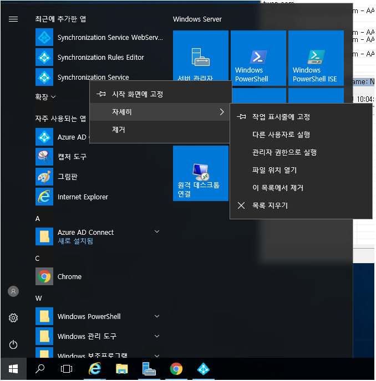Open the 원격 데스크톱 연결 tile
Viewport: 376px width, 381px height.
pos(201,173)
